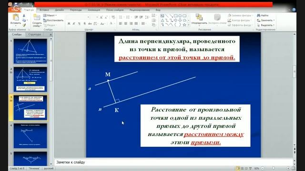Select the slide 4 thumbnail

pos(30,136)
